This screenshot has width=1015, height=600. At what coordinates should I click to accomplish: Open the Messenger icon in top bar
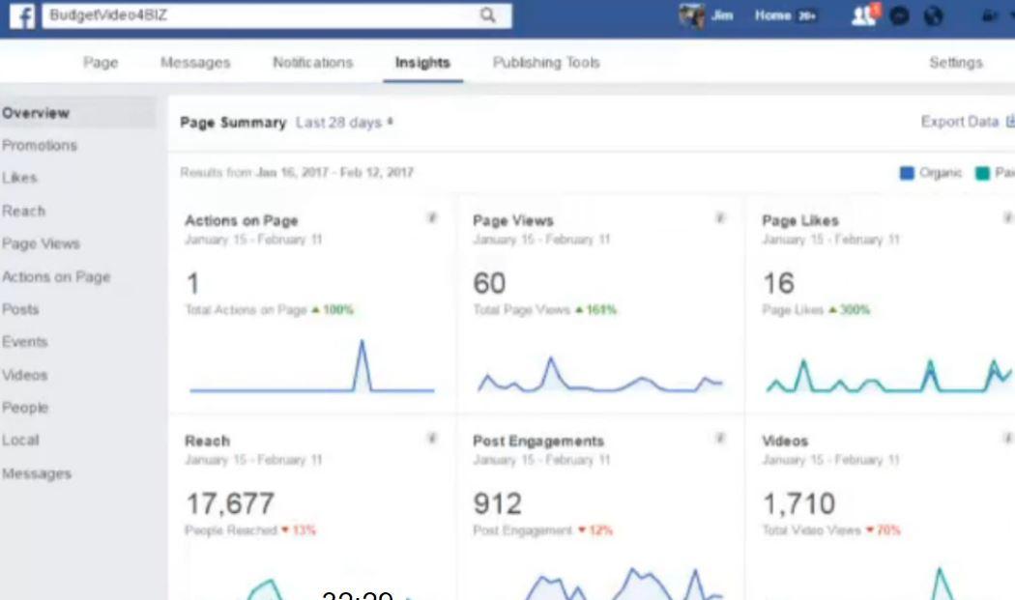[899, 16]
